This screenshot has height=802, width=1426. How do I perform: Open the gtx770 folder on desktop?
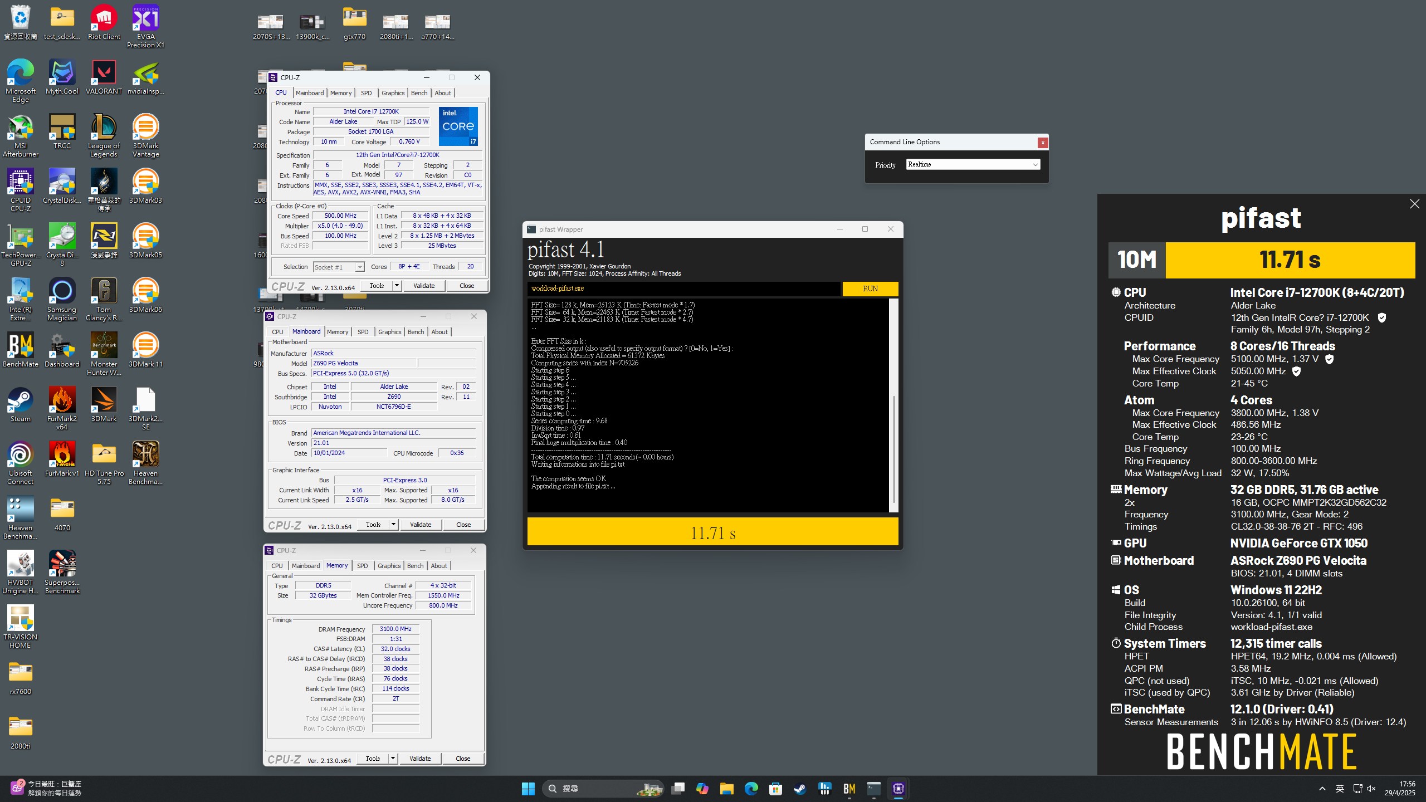click(x=354, y=22)
